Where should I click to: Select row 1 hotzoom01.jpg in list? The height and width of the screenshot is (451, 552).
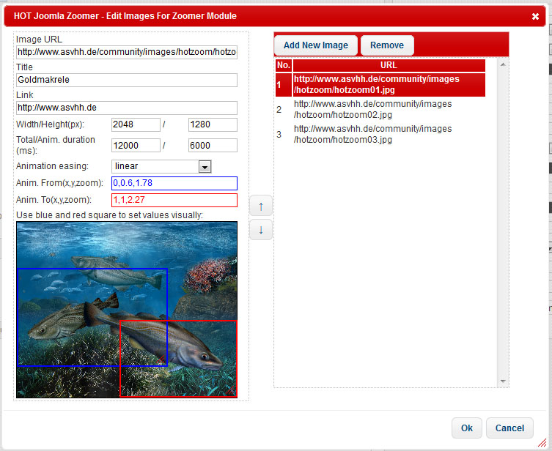pyautogui.click(x=380, y=85)
